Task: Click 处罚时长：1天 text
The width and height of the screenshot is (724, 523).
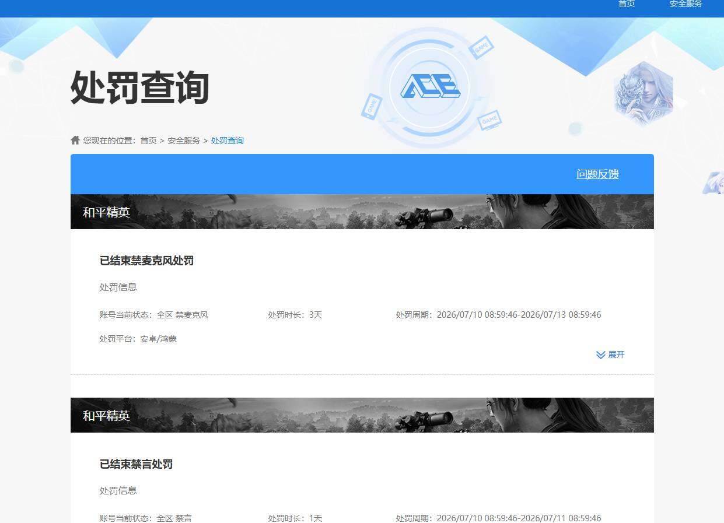Action: pyautogui.click(x=295, y=518)
